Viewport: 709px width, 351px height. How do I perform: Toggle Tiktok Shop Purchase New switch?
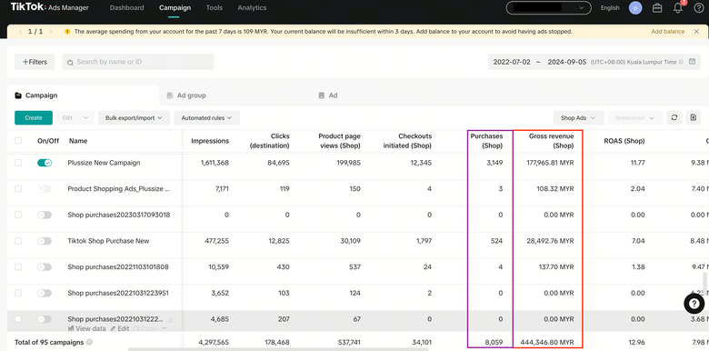click(45, 241)
